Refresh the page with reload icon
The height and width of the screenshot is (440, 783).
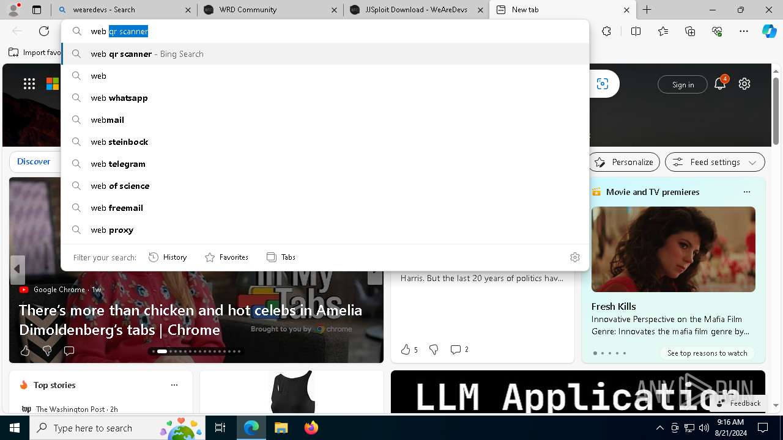pos(44,31)
